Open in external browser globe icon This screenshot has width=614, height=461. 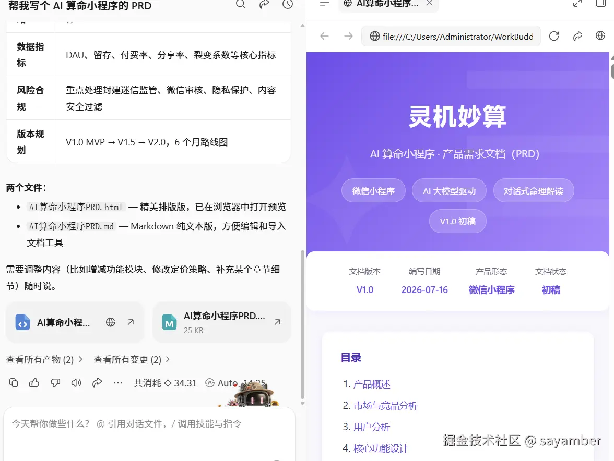pos(600,35)
